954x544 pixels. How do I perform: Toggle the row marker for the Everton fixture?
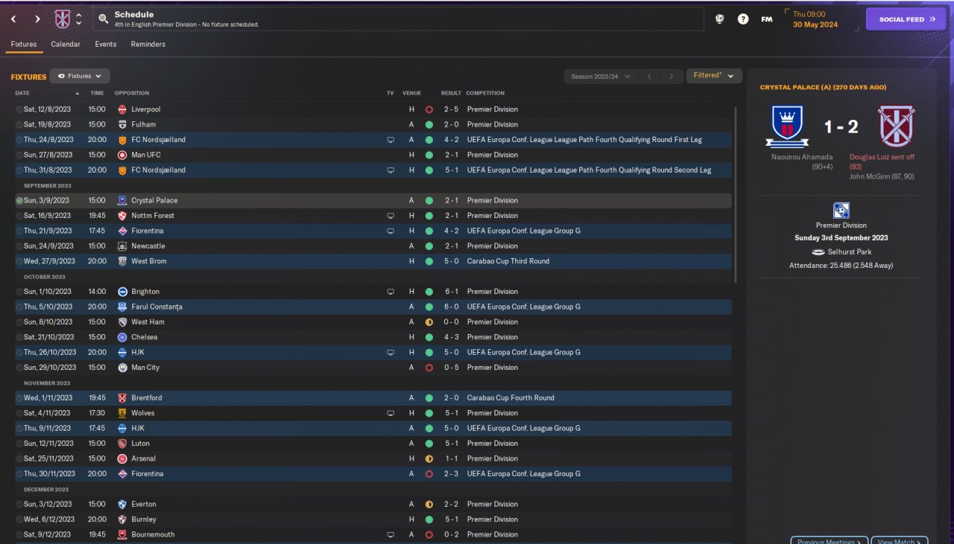pos(19,504)
